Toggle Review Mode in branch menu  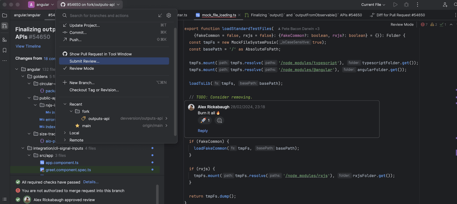[x=82, y=68]
